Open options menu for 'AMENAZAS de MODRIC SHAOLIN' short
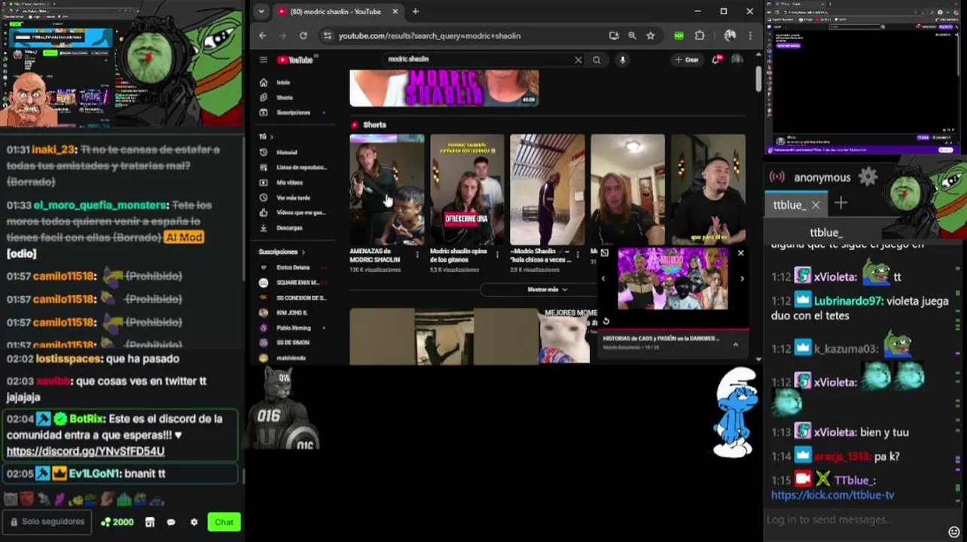 point(417,255)
